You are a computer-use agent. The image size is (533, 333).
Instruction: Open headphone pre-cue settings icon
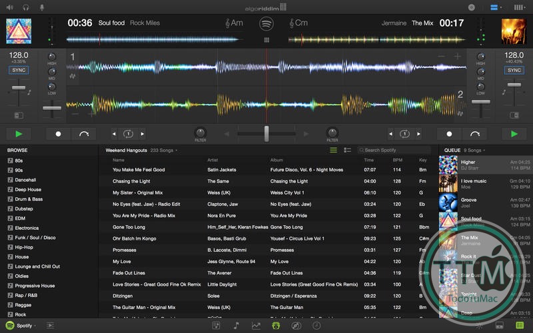click(x=26, y=7)
